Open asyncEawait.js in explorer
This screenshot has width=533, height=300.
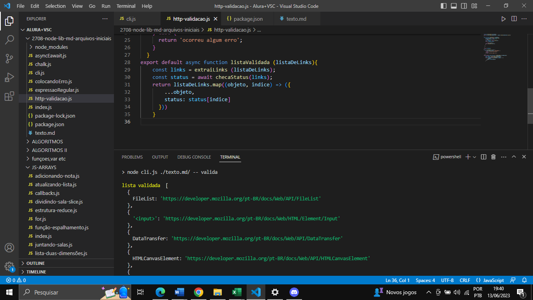[66, 55]
